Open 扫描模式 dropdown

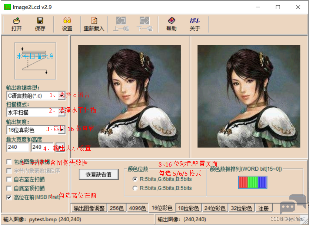62,113
